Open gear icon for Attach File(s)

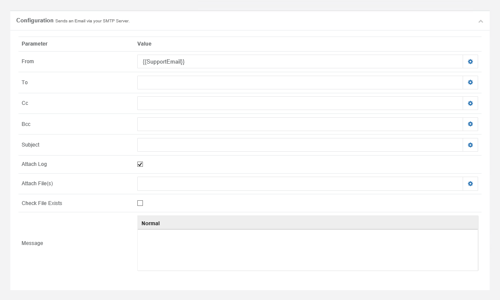click(x=470, y=184)
